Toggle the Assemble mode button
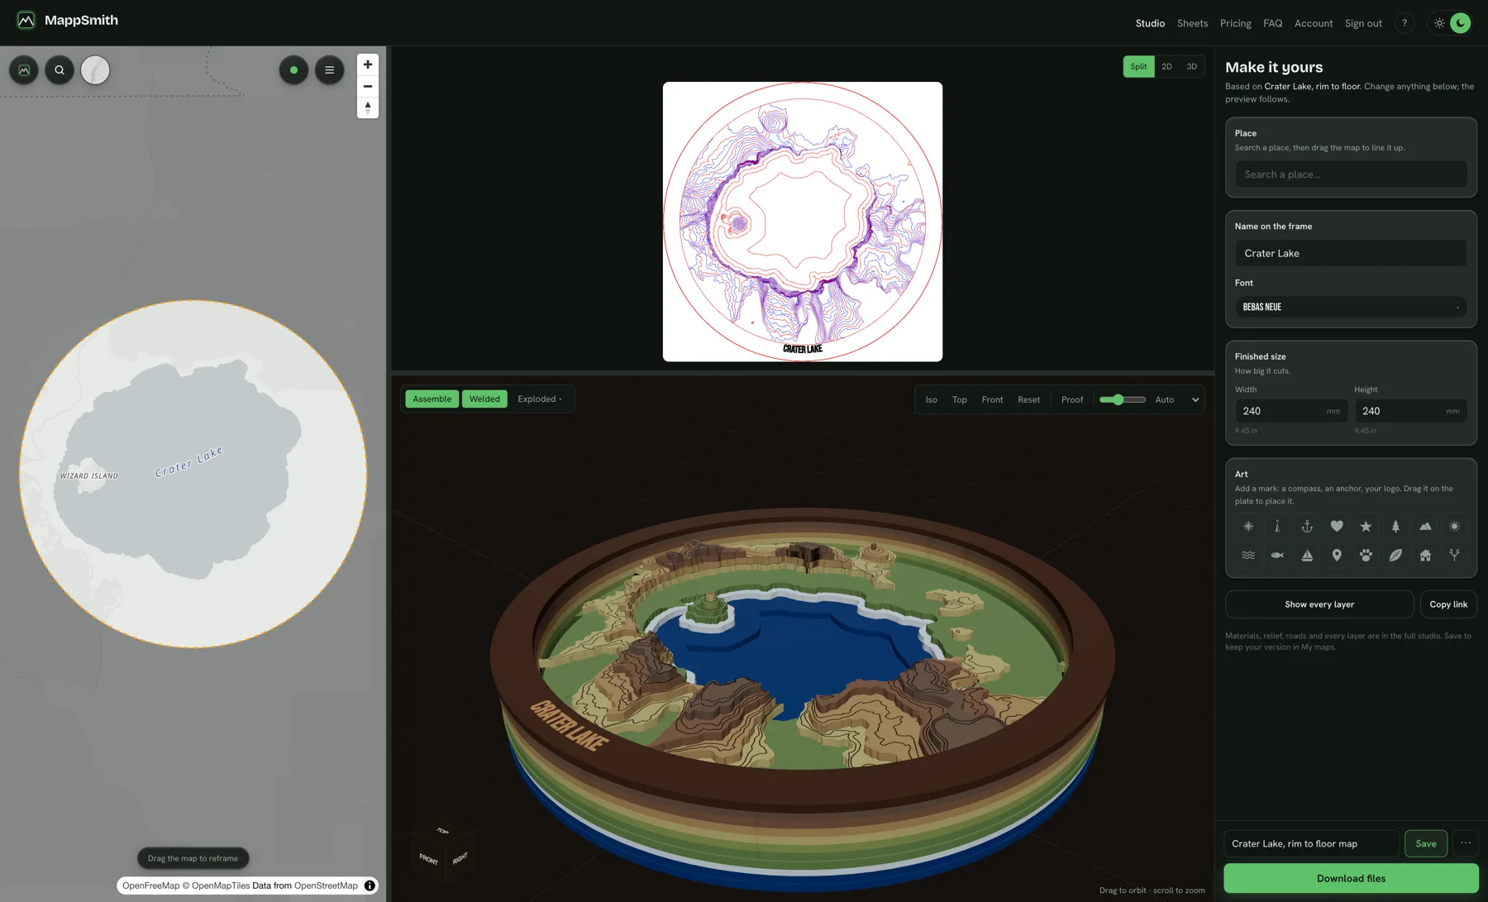Screen dimensions: 1488x902 coord(432,399)
